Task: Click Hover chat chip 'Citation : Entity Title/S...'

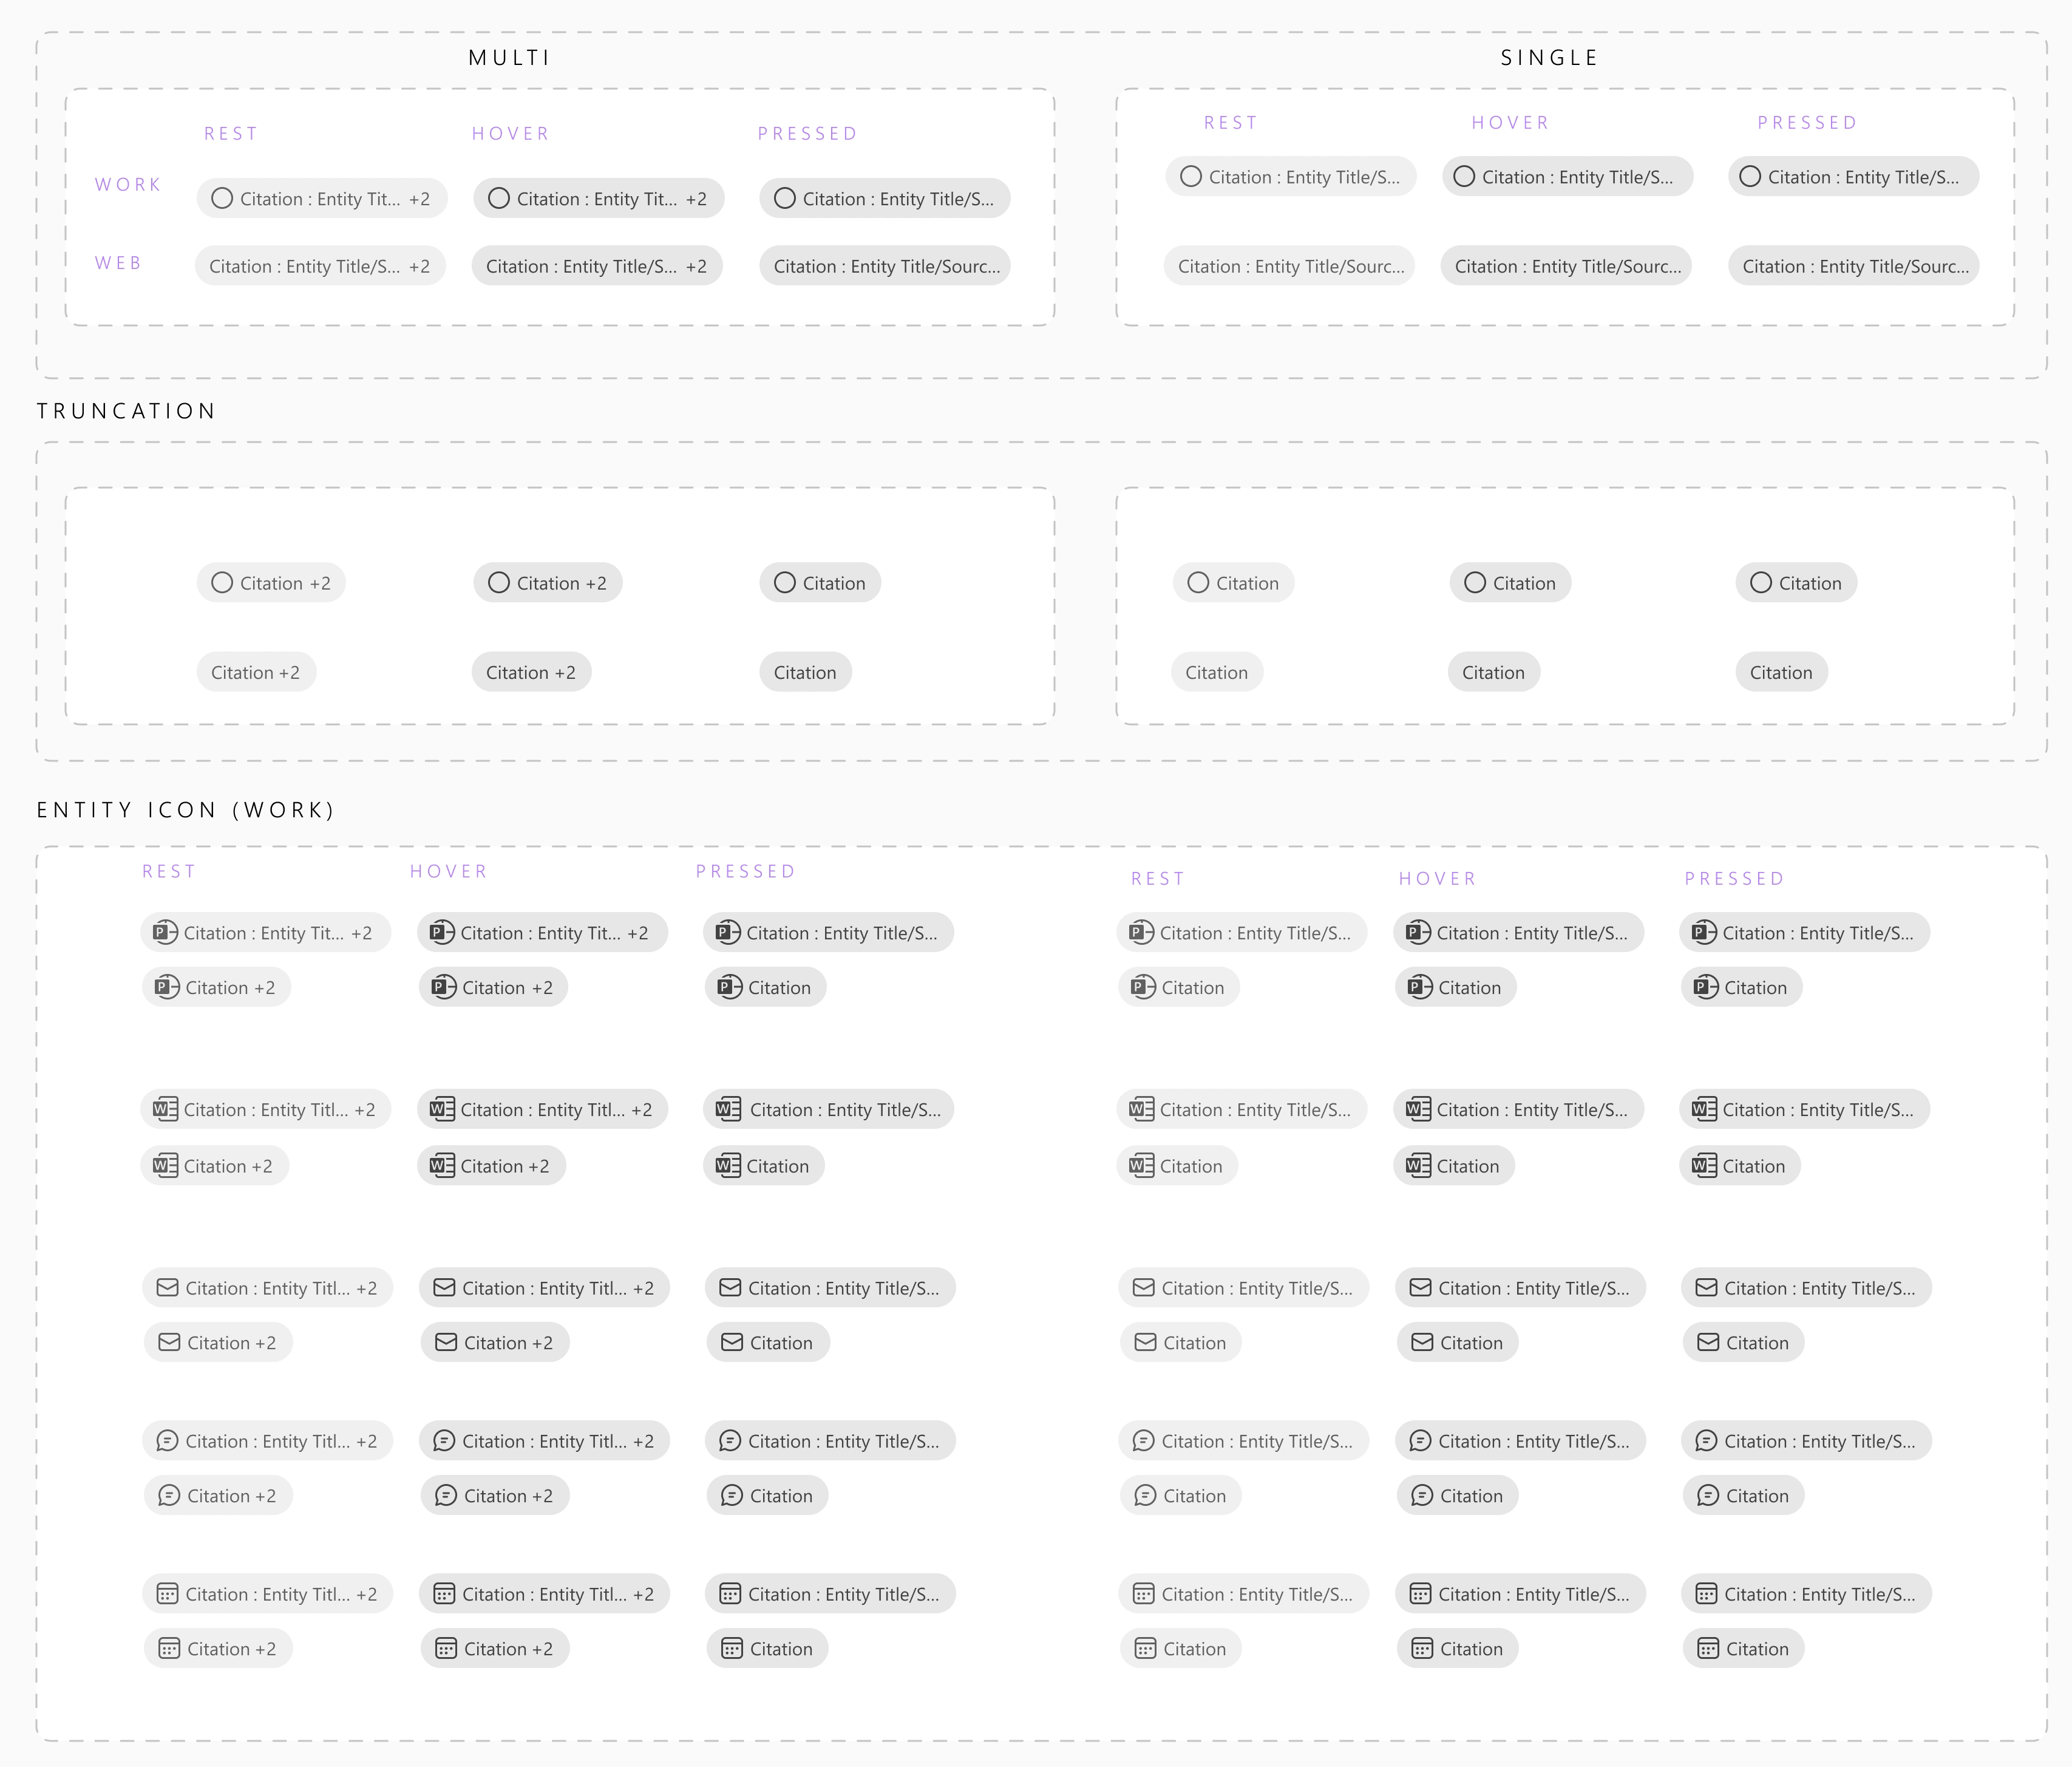Action: tap(1520, 1441)
